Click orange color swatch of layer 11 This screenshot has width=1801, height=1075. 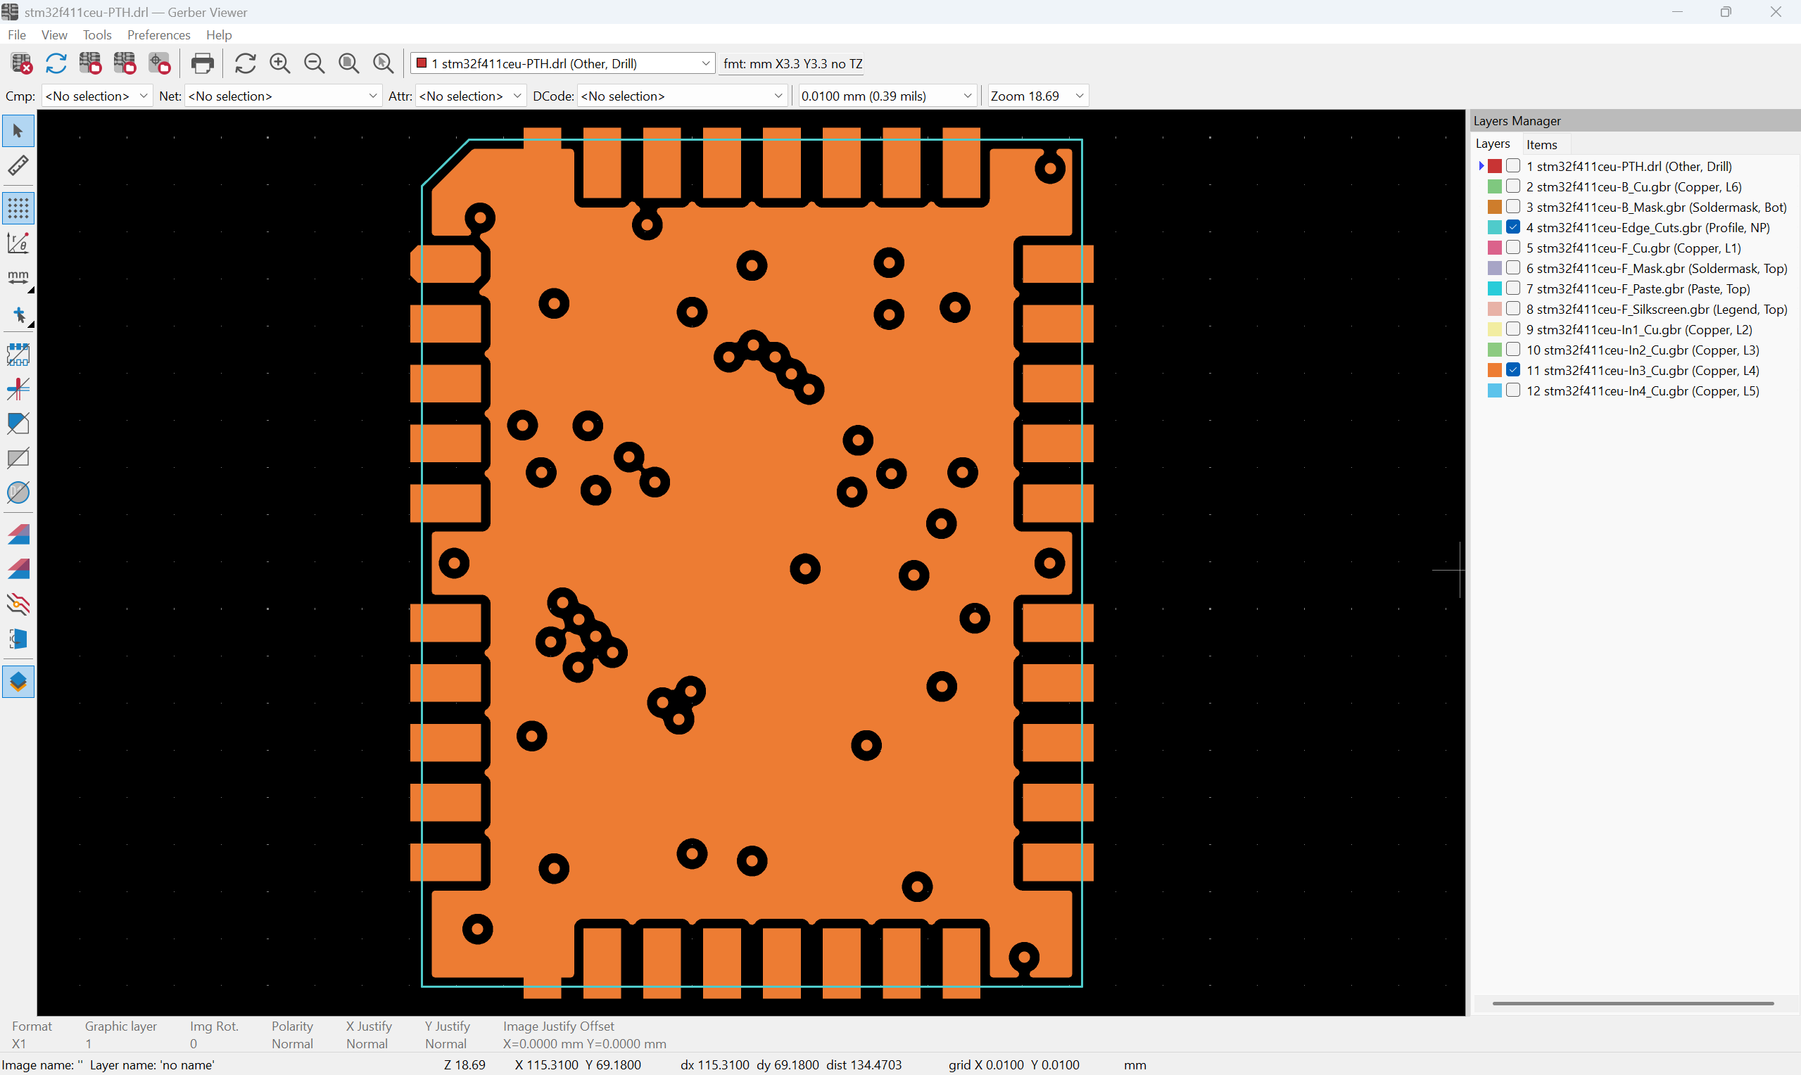tap(1495, 370)
